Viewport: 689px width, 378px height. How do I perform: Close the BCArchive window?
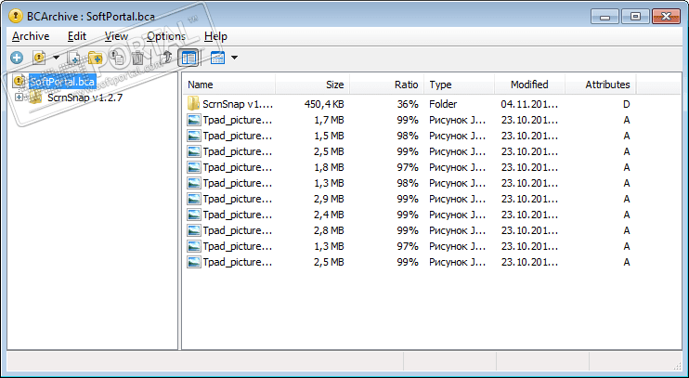click(666, 17)
